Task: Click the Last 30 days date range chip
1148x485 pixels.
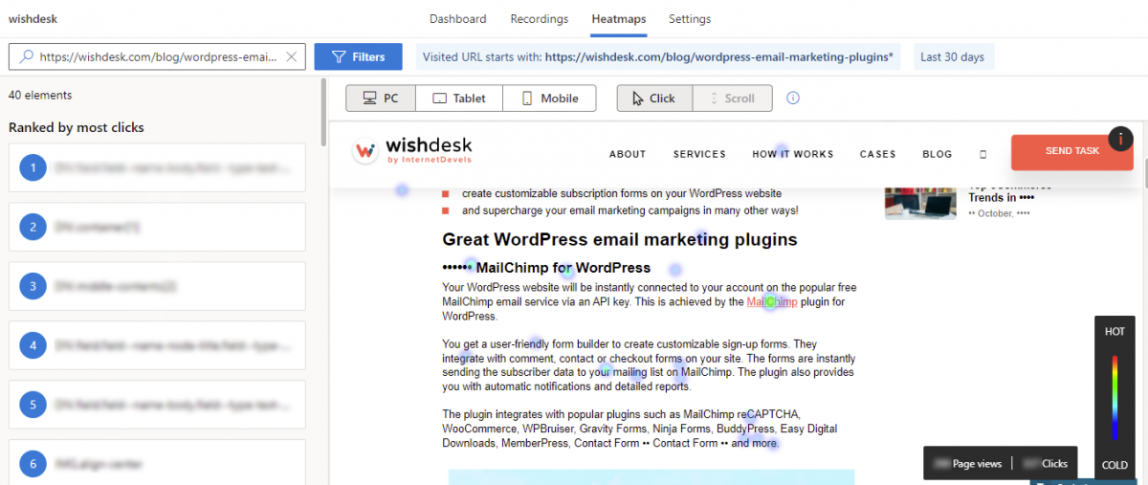Action: (x=952, y=57)
